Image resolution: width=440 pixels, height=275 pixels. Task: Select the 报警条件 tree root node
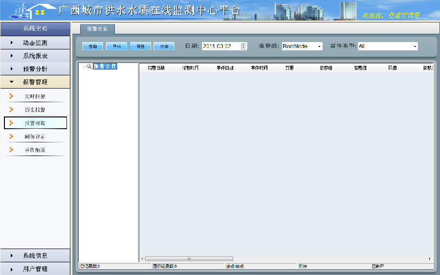pyautogui.click(x=105, y=67)
